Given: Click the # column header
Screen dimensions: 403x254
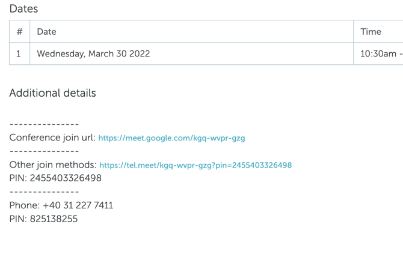Looking at the screenshot, I should (x=19, y=32).
